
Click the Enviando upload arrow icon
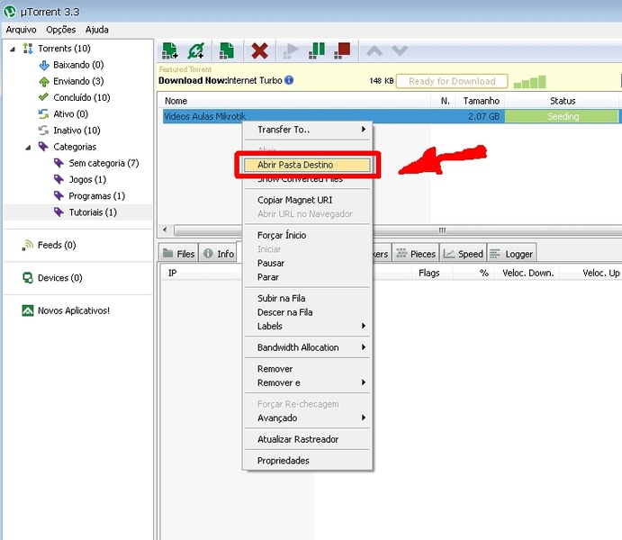point(44,82)
